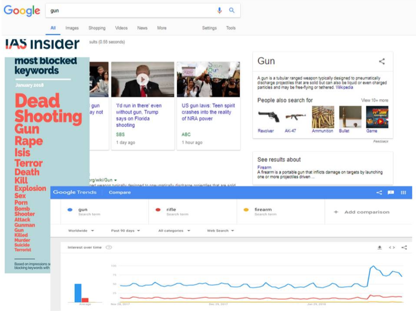Click the red dot beside rifle term
Viewport: 416px width, 311px height.
pyautogui.click(x=158, y=209)
